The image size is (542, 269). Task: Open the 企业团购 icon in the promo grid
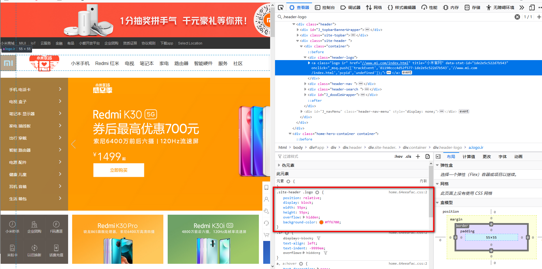34,227
